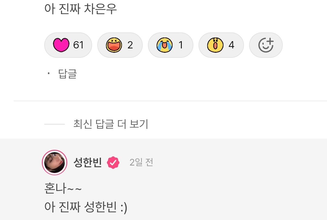The image size is (327, 220).
Task: Click the dot separator before 답글
Action: 48,73
